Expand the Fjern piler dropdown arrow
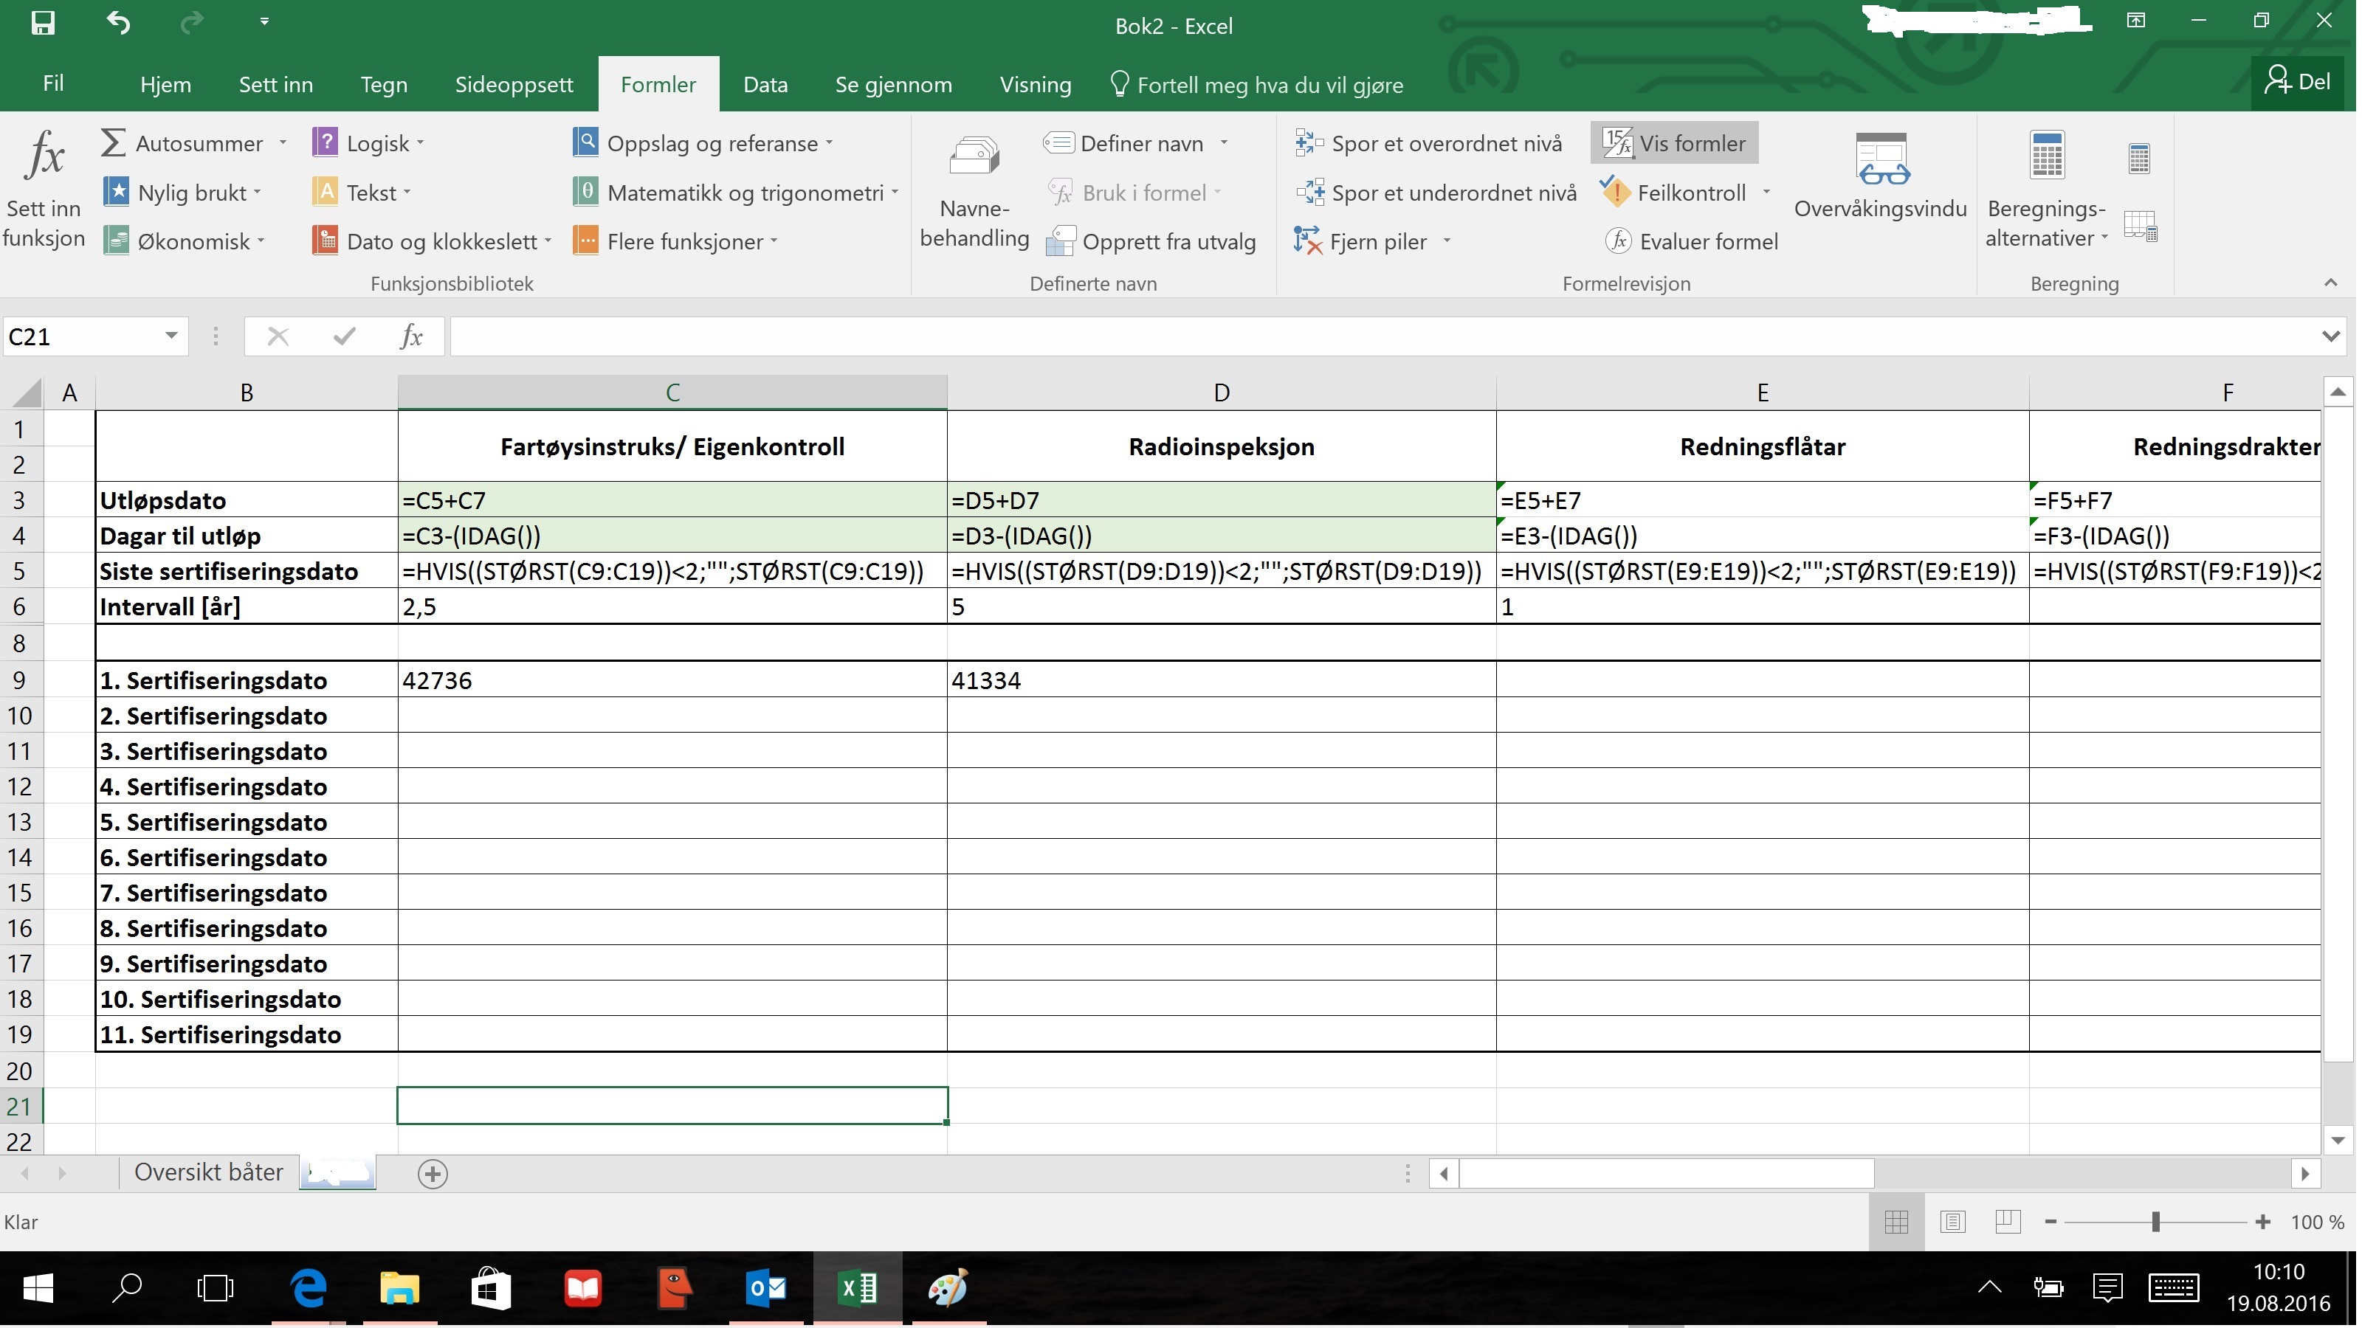 pyautogui.click(x=1447, y=241)
